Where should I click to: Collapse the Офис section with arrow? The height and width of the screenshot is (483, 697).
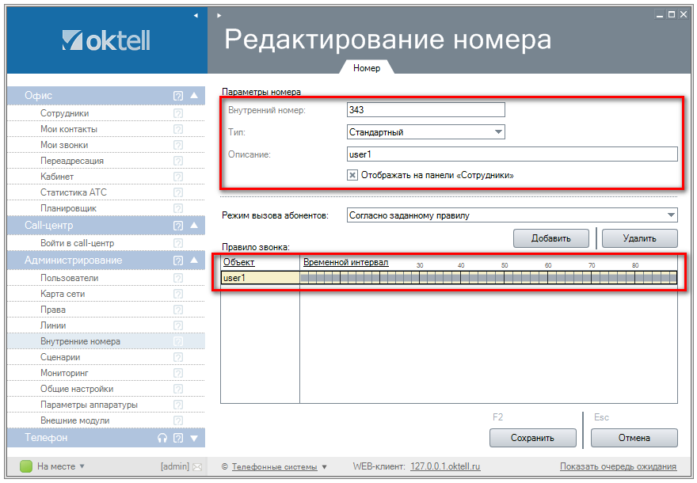[193, 96]
